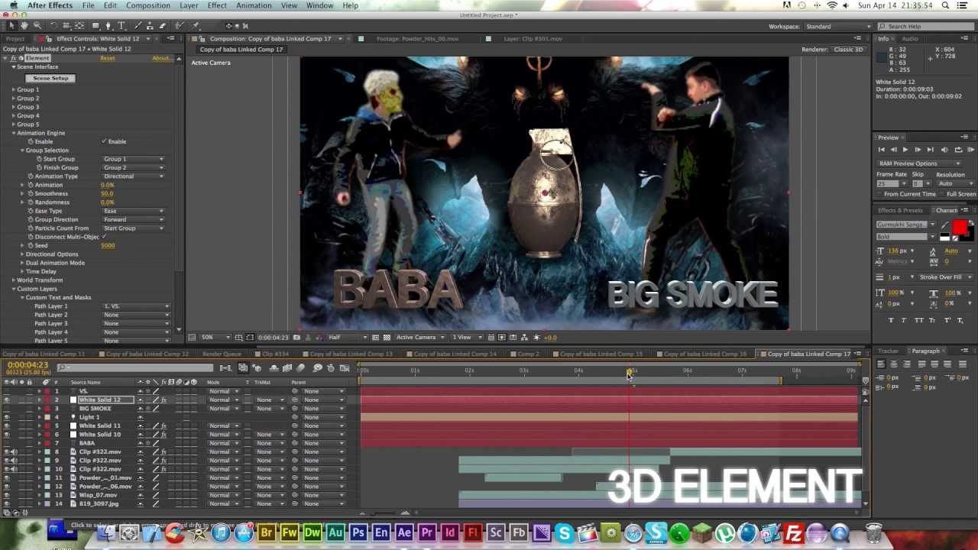978x550 pixels.
Task: Select the Horizontal Type tool
Action: 121,26
